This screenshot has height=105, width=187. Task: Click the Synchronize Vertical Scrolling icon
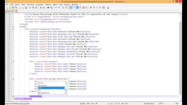point(63,8)
